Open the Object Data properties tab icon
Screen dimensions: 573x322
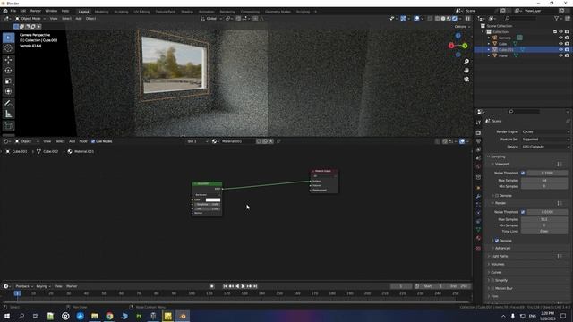pos(478,230)
